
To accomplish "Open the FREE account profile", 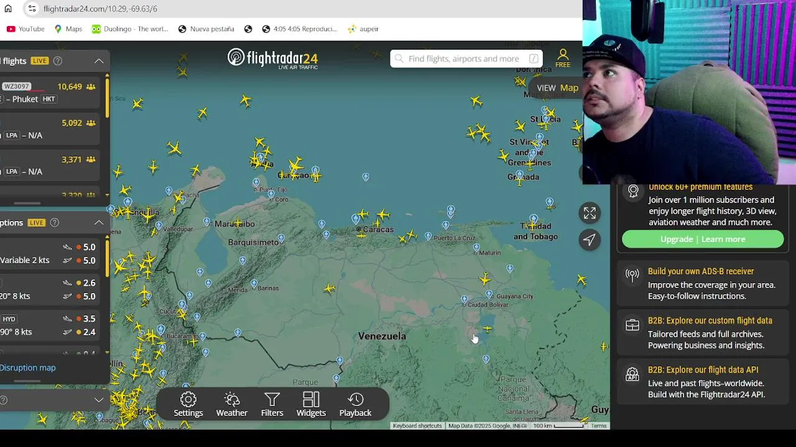I will click(563, 58).
